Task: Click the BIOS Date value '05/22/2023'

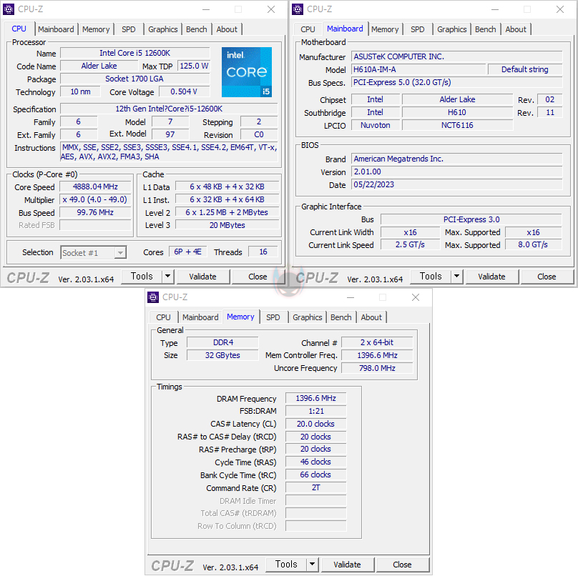Action: click(x=456, y=184)
